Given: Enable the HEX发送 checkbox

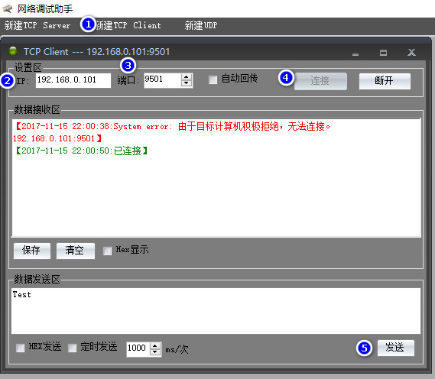Looking at the screenshot, I should click(x=20, y=348).
